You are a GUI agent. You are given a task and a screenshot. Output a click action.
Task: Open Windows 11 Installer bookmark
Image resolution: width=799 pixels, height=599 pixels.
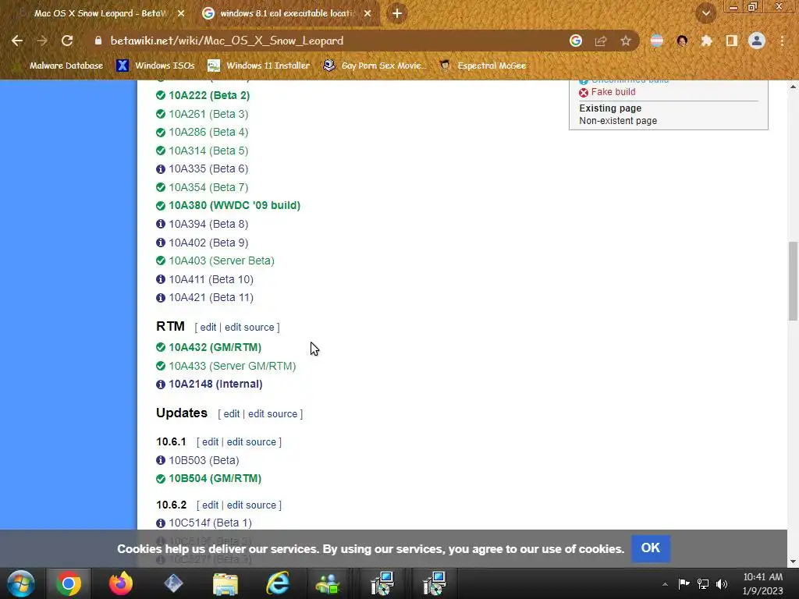point(259,66)
